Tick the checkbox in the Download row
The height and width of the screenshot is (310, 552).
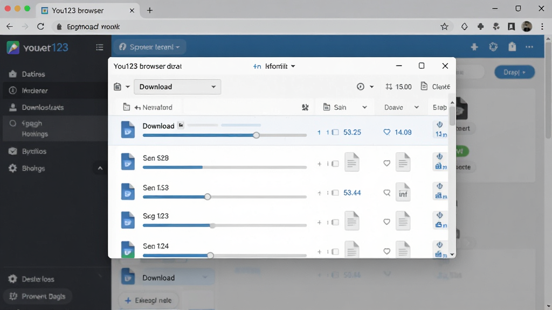[x=335, y=132]
